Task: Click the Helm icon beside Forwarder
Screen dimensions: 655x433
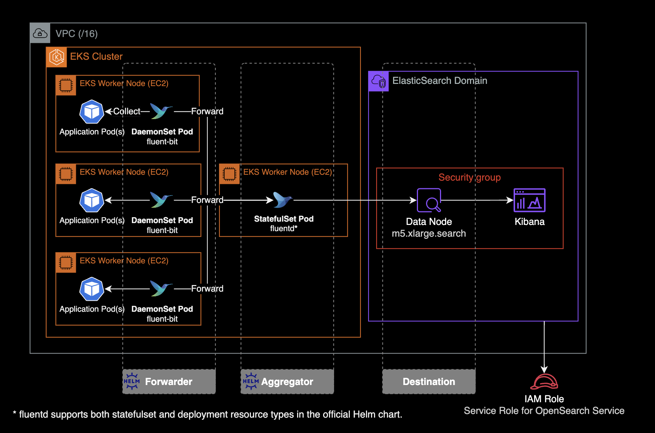Action: tap(132, 381)
